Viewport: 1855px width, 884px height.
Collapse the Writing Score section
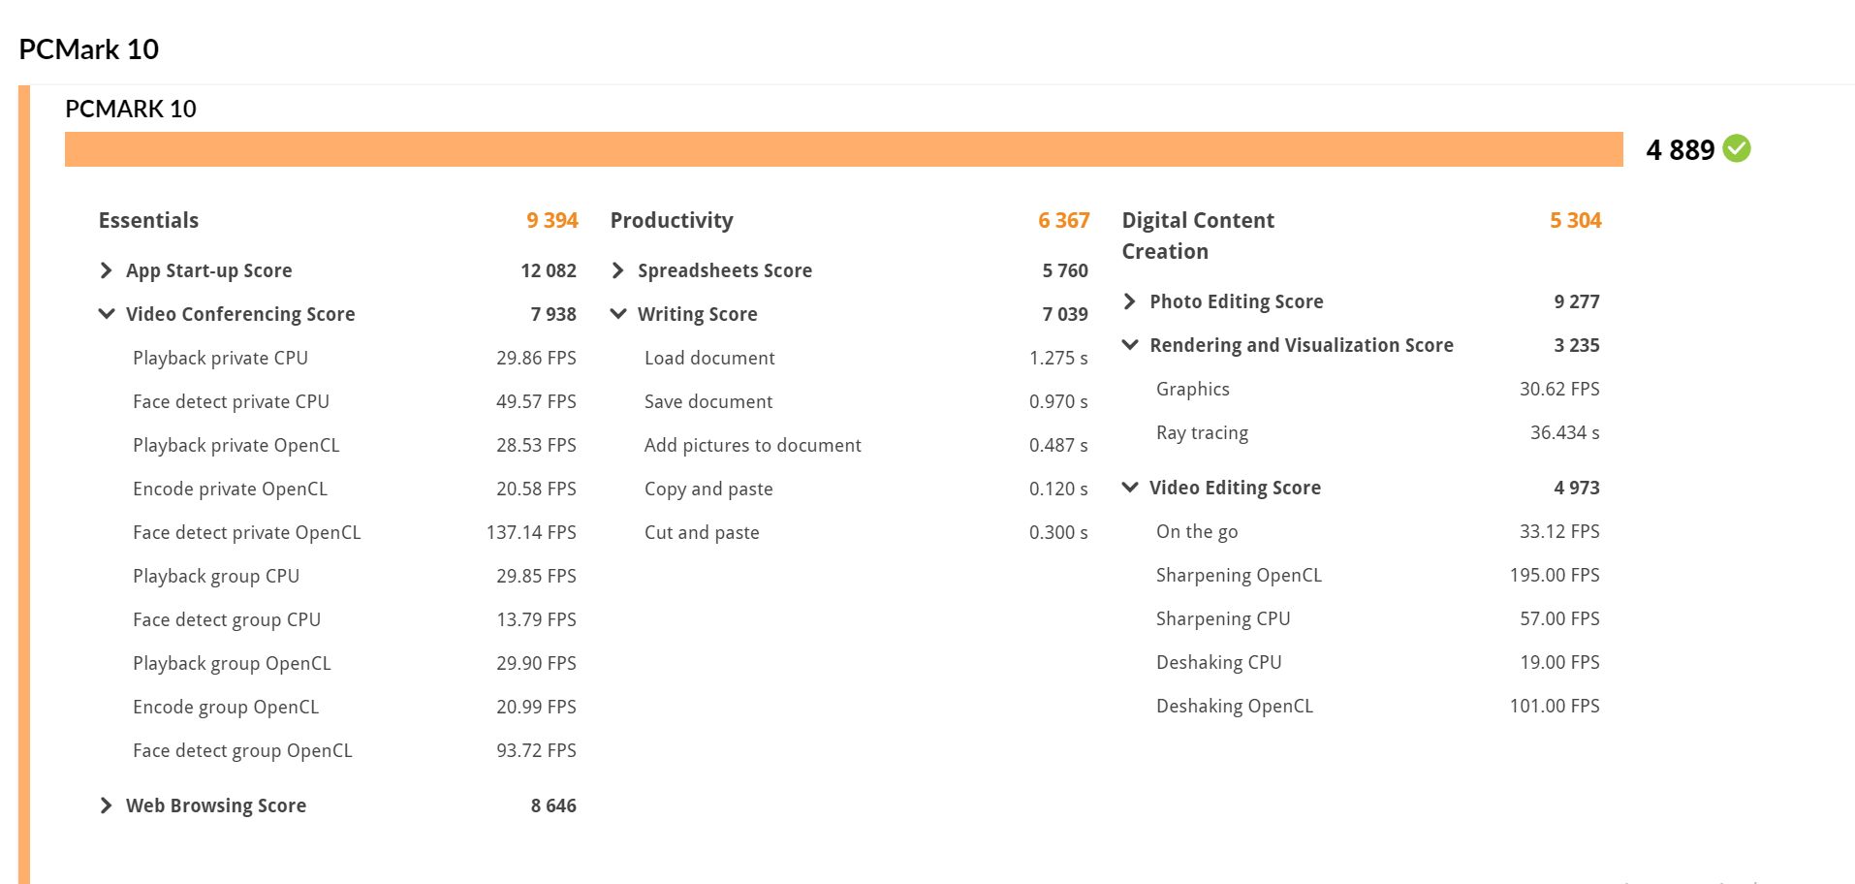click(x=618, y=314)
